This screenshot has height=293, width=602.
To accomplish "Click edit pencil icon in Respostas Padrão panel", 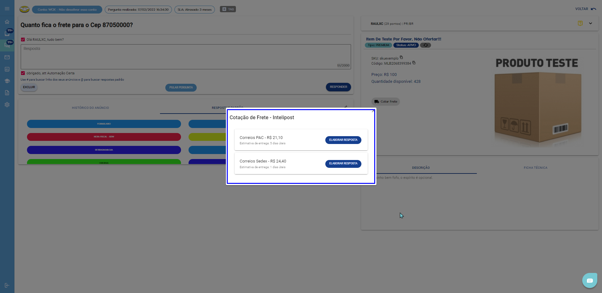I will (346, 107).
